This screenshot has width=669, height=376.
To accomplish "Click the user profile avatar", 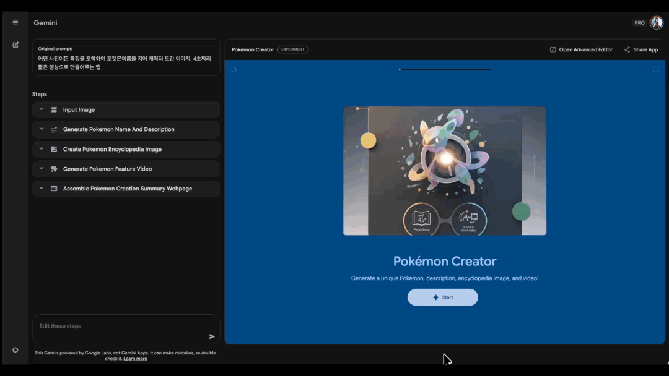I will click(x=656, y=22).
